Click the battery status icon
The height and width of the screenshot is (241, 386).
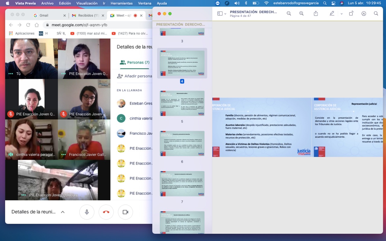coord(256,3)
